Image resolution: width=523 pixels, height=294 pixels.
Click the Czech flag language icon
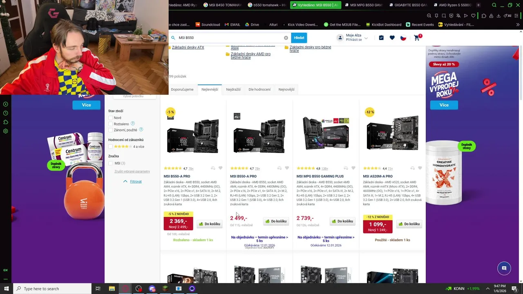click(403, 38)
